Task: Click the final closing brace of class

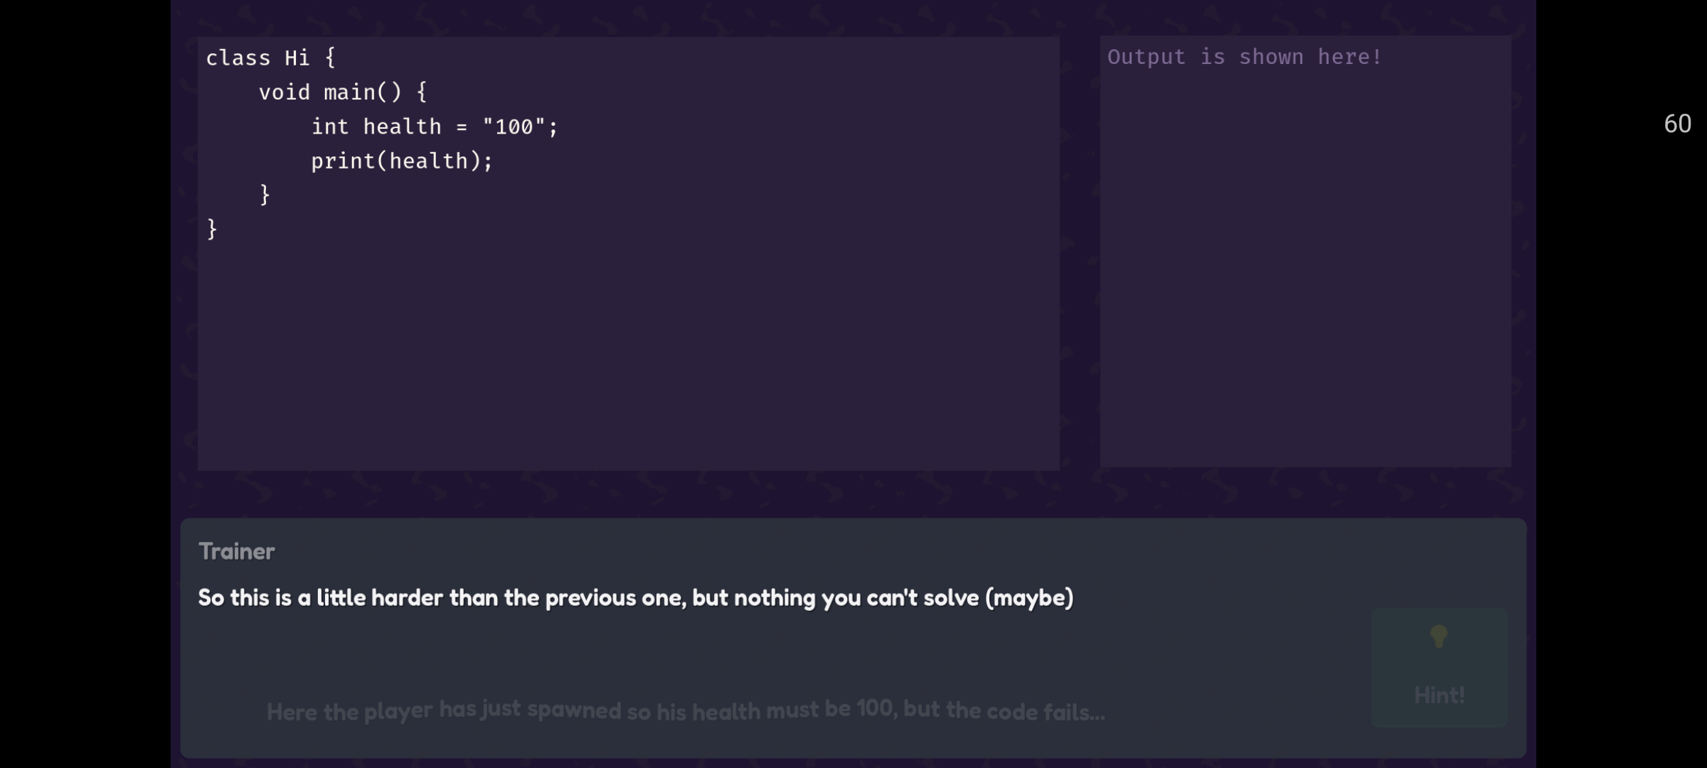Action: click(x=211, y=229)
